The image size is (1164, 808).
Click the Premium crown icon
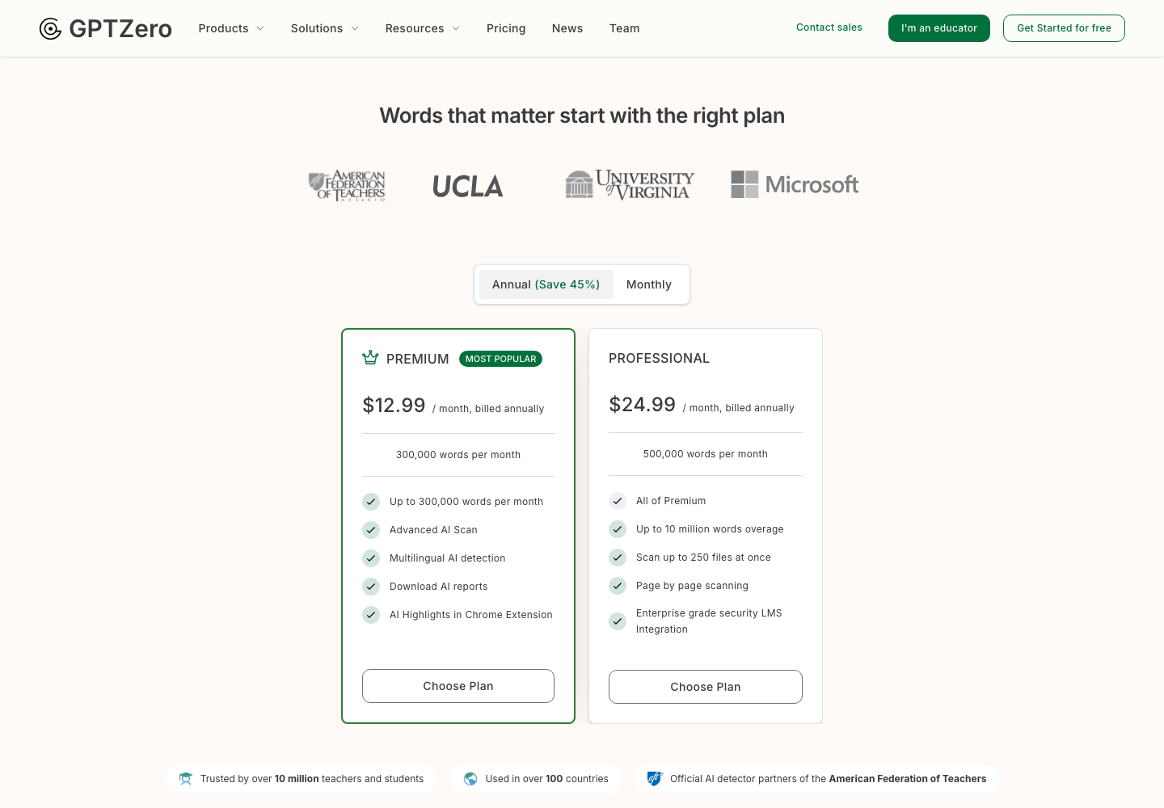point(370,358)
